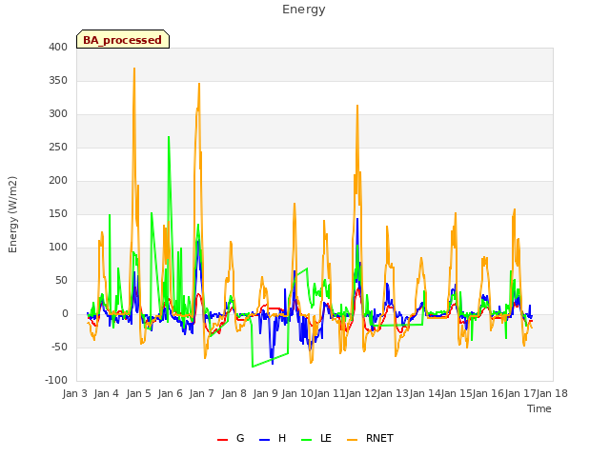Screen dimensions: 610x457
Task: Click the blue H minimum on Jan 9
Action: tap(273, 363)
